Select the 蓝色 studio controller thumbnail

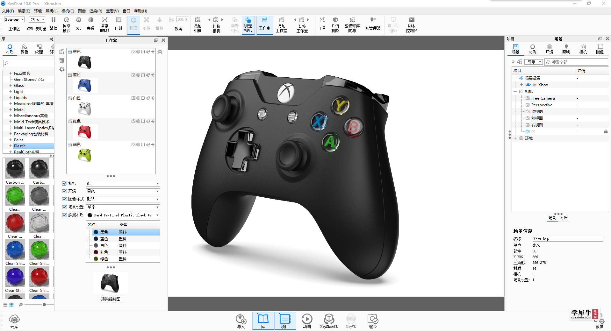point(85,85)
